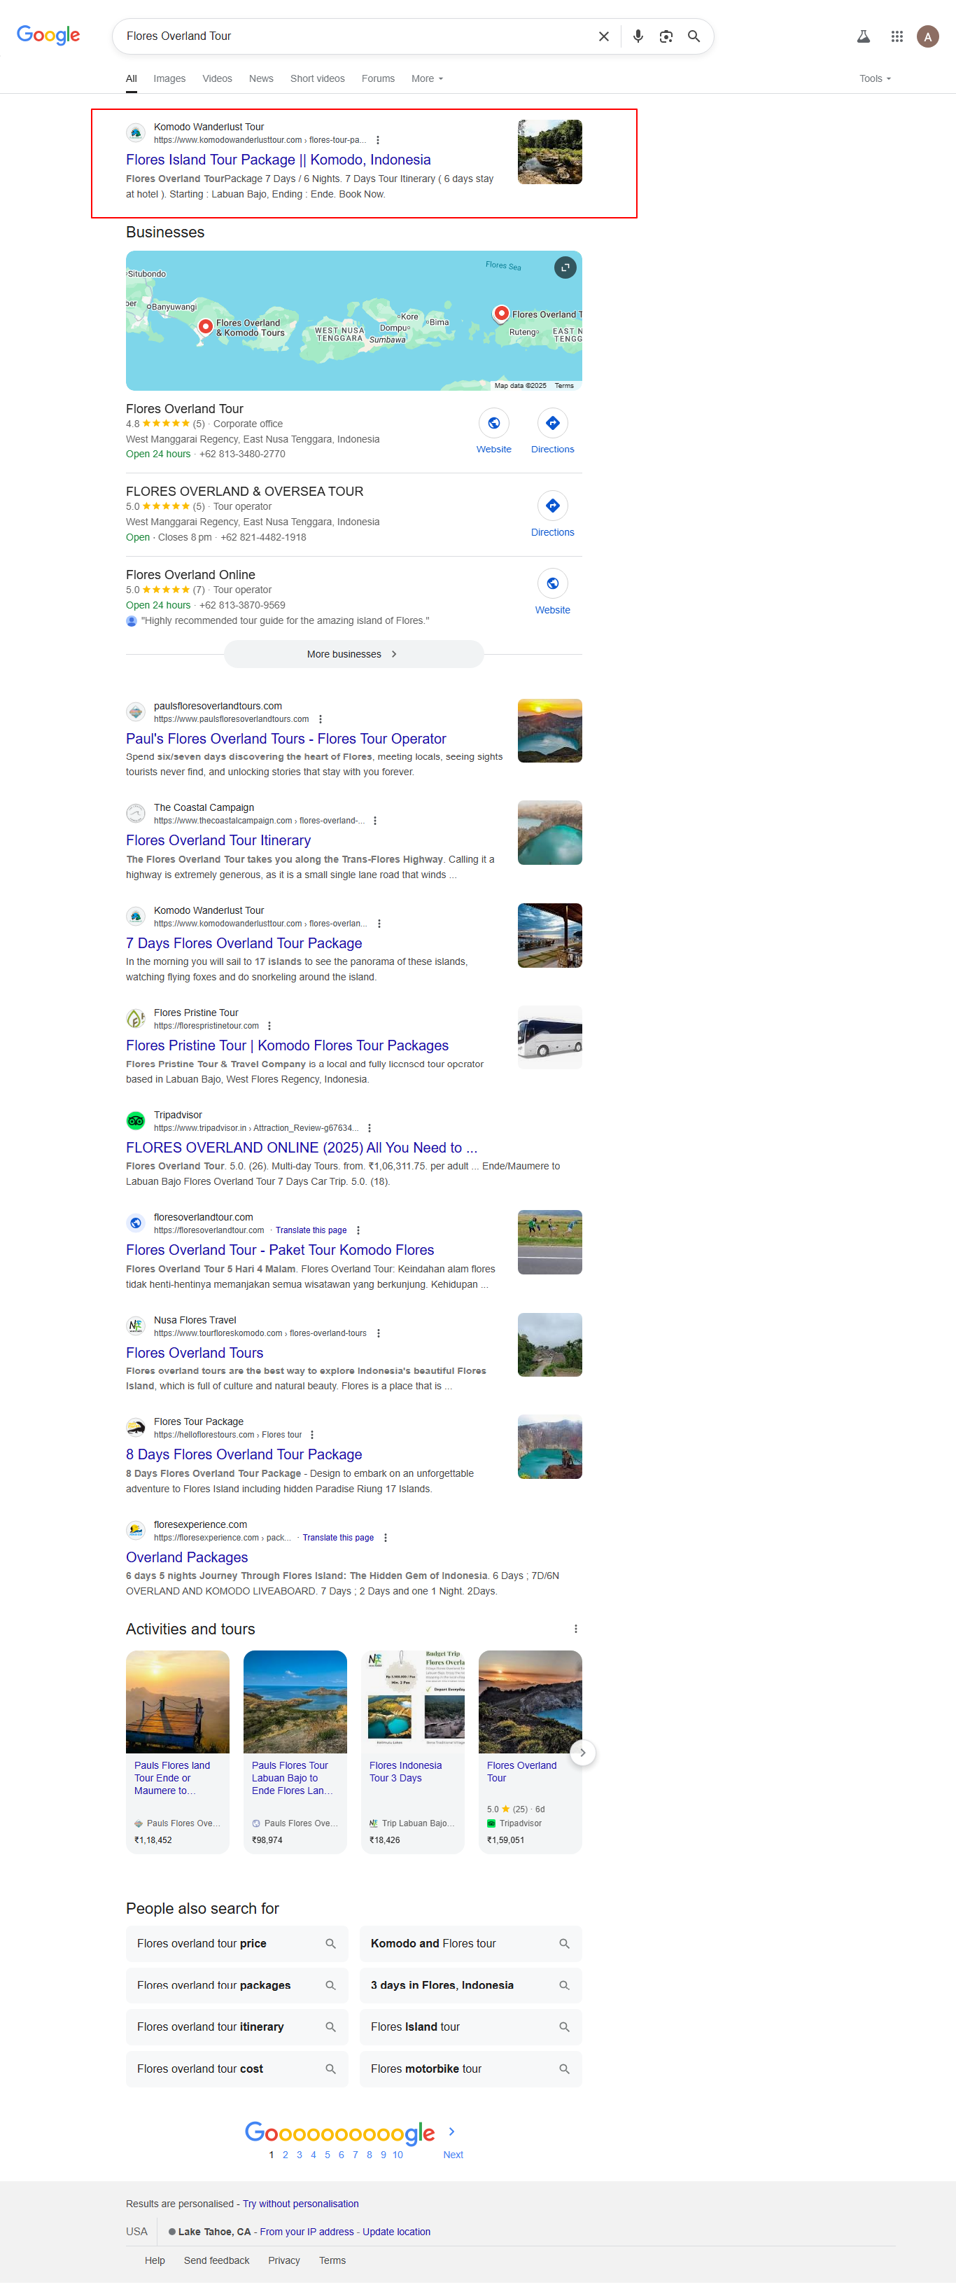956x2287 pixels.
Task: Open options for Flores Island Tour Package result
Action: coord(378,140)
